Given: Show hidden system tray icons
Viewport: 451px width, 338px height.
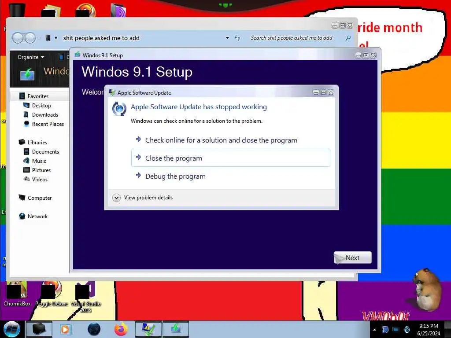Looking at the screenshot, I should coord(374,330).
